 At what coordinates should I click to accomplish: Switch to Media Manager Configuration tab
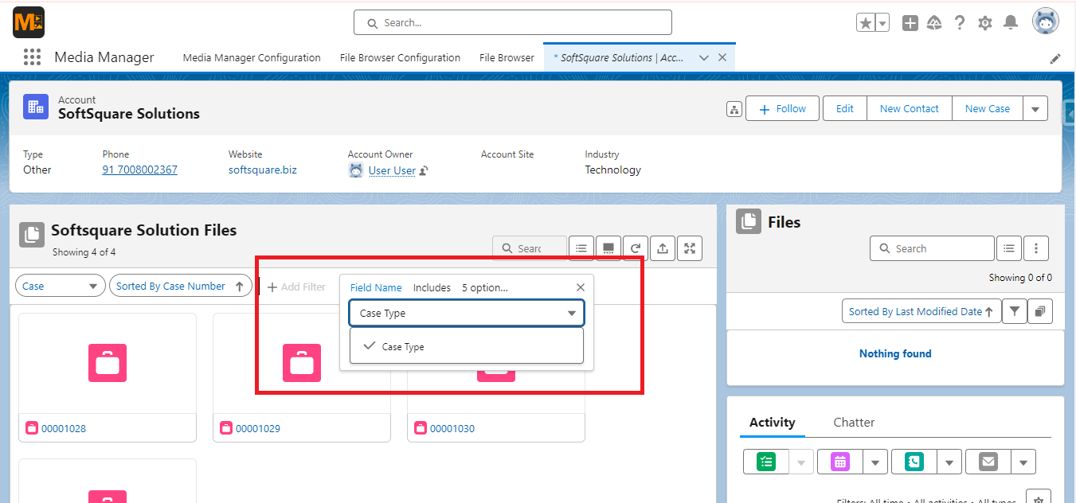[252, 57]
